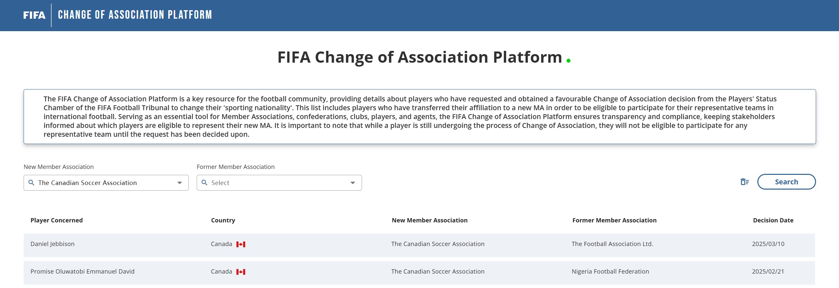Expand the New Member Association dropdown arrow
This screenshot has height=288, width=839.
pyautogui.click(x=180, y=183)
